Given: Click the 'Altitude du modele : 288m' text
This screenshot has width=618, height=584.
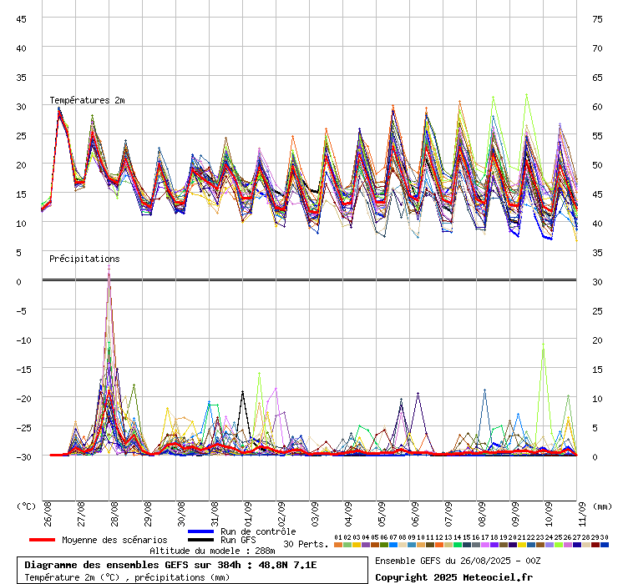Looking at the screenshot, I should (212, 551).
